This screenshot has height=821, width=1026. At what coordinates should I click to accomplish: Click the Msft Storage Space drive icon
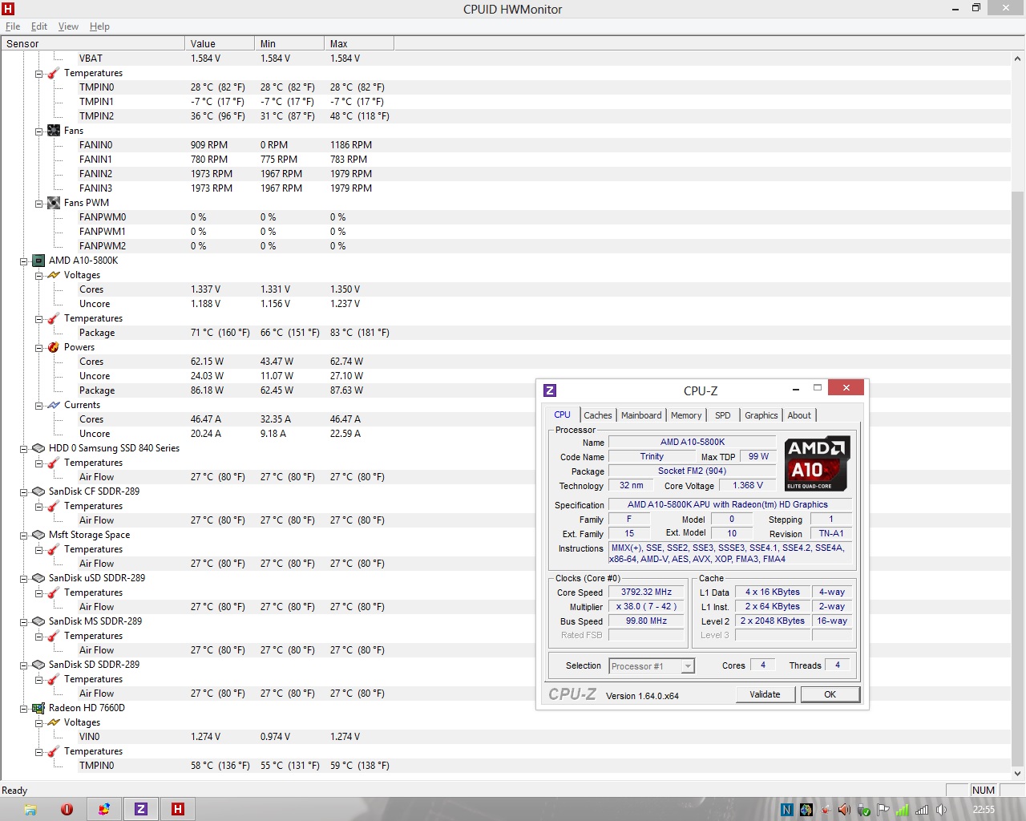coord(38,535)
